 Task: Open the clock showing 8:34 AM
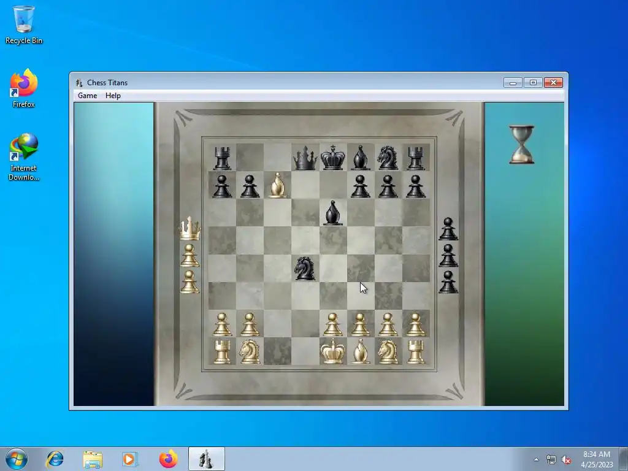pyautogui.click(x=597, y=459)
